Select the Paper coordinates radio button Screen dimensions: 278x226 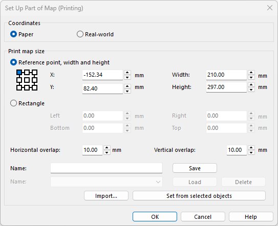click(13, 34)
